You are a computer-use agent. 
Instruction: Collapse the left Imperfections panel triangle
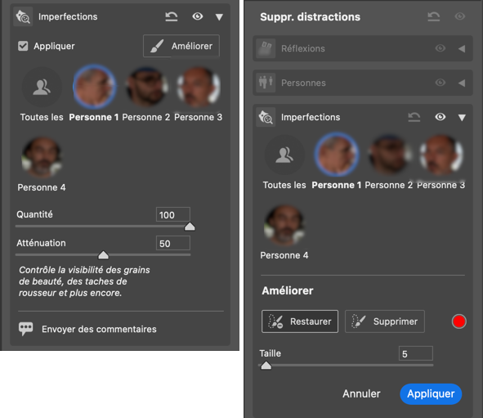pos(219,17)
